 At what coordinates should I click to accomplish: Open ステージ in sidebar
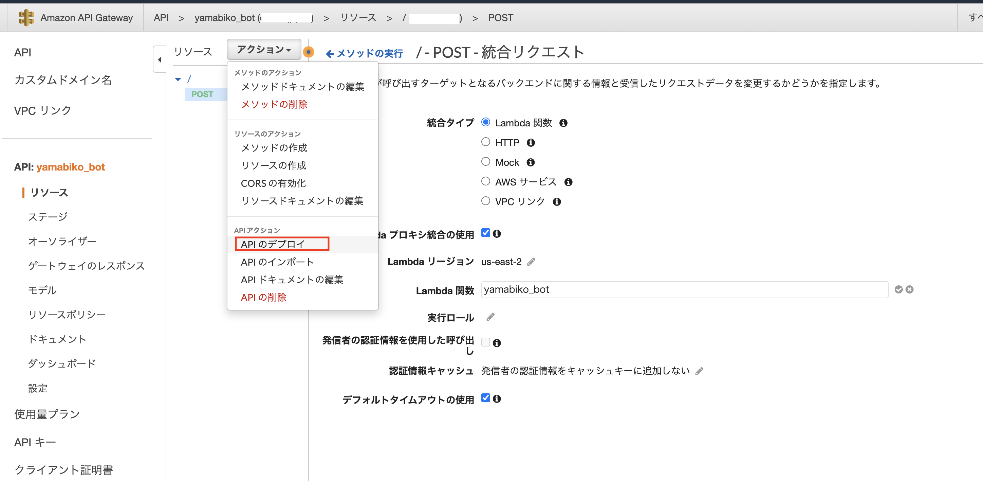coord(48,217)
